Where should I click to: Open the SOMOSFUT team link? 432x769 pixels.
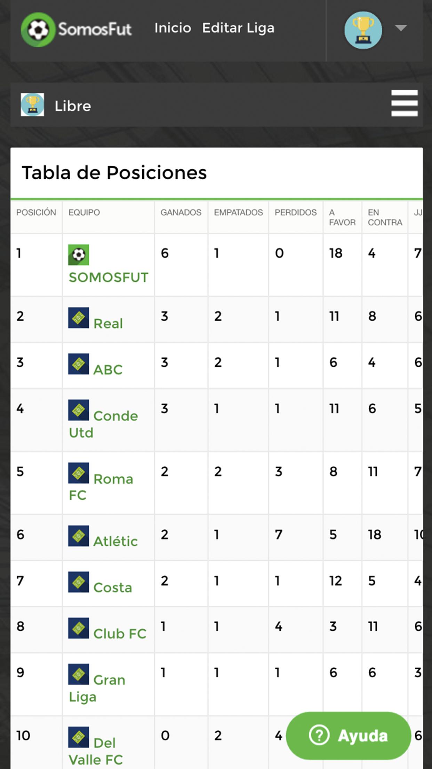coord(109,278)
